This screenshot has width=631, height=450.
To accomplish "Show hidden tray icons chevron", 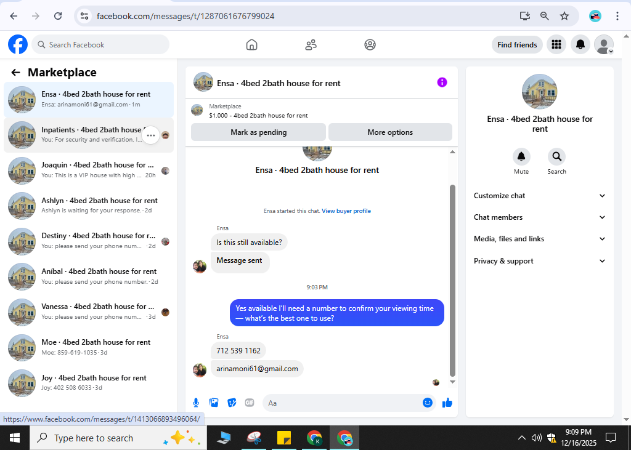I will click(x=521, y=438).
